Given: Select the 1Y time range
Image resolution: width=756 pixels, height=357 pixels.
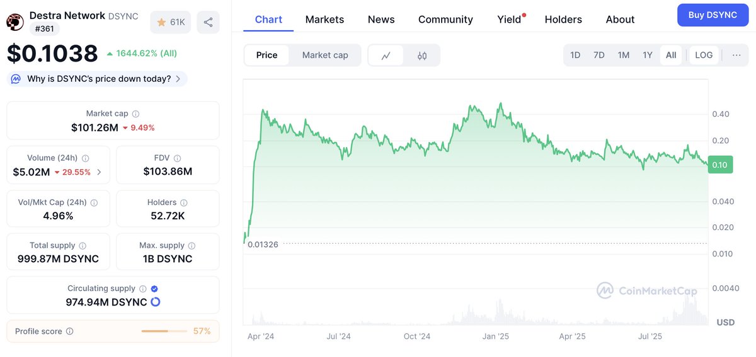Looking at the screenshot, I should tap(648, 55).
